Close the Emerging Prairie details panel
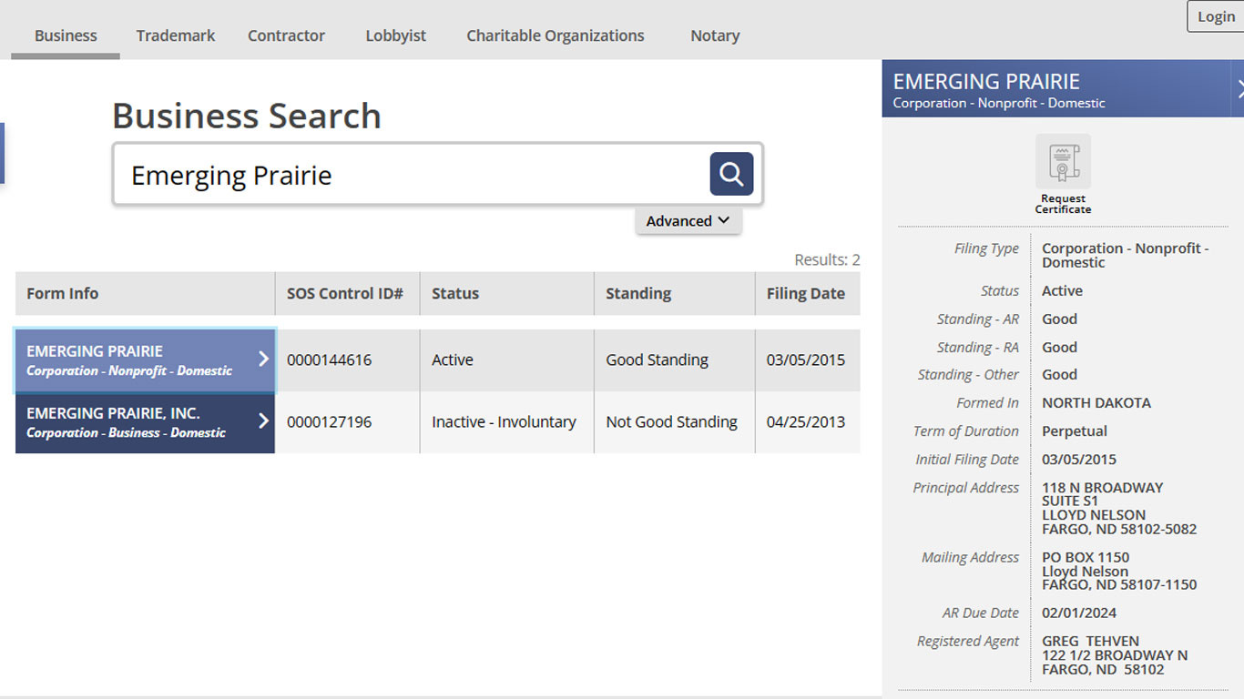Image resolution: width=1244 pixels, height=699 pixels. point(1239,88)
